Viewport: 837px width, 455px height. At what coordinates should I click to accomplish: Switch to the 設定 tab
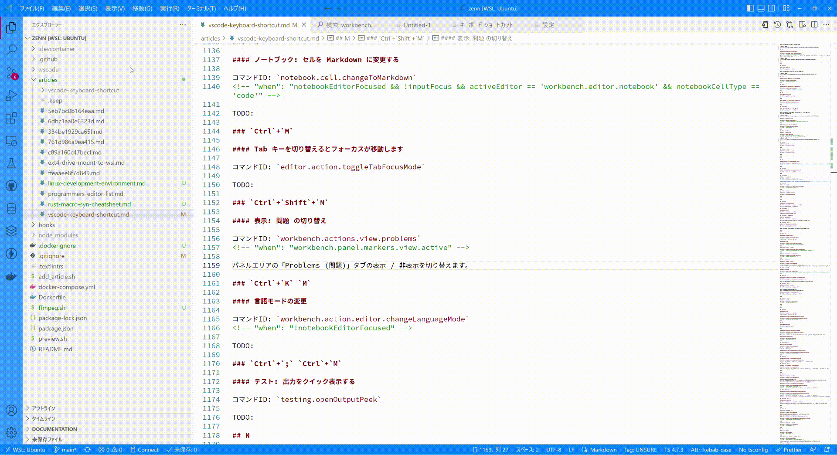pyautogui.click(x=548, y=25)
